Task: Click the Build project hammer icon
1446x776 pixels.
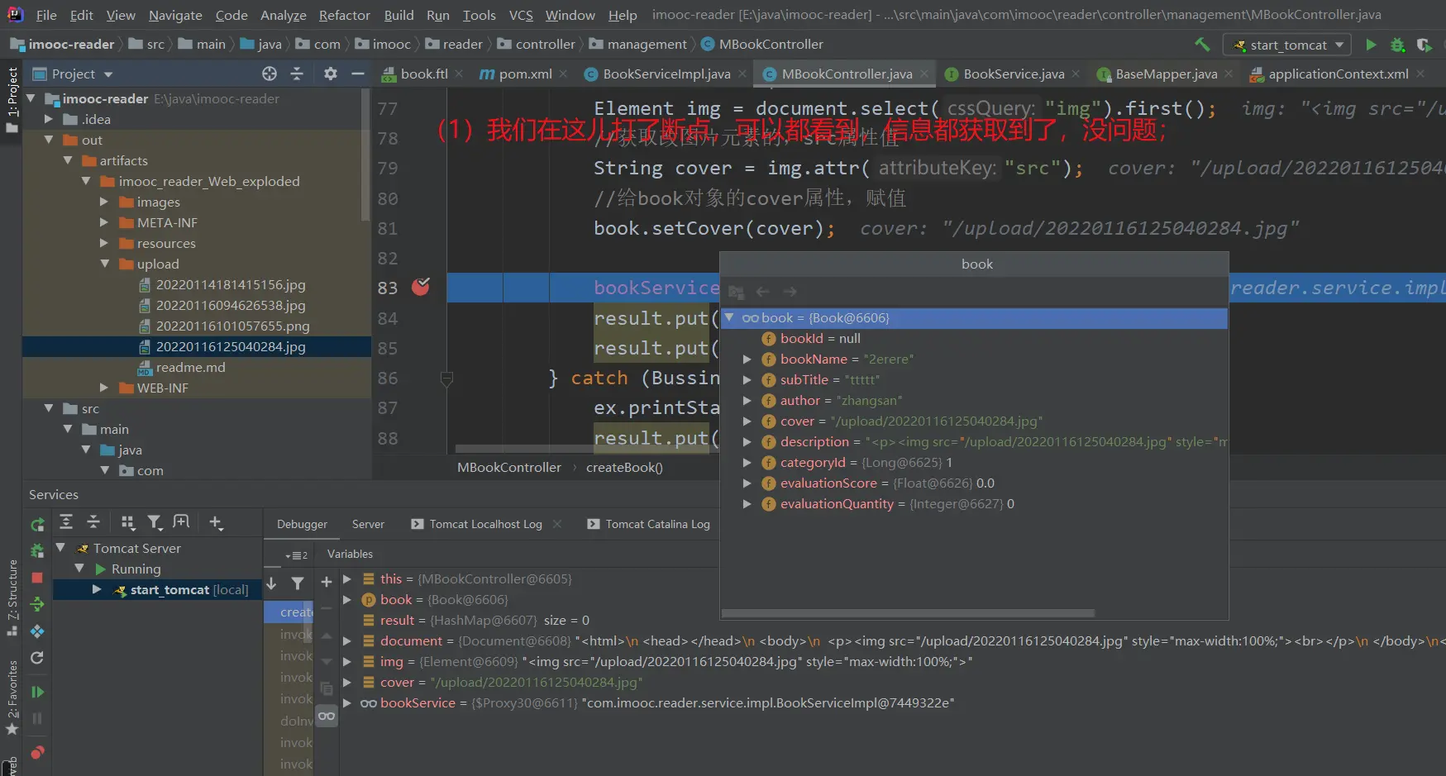Action: pos(1202,45)
